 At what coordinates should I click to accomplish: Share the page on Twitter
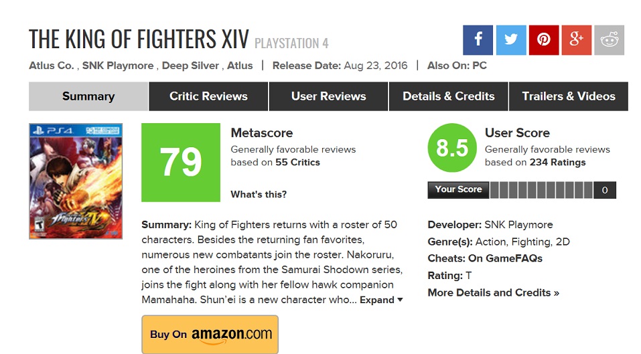[510, 40]
